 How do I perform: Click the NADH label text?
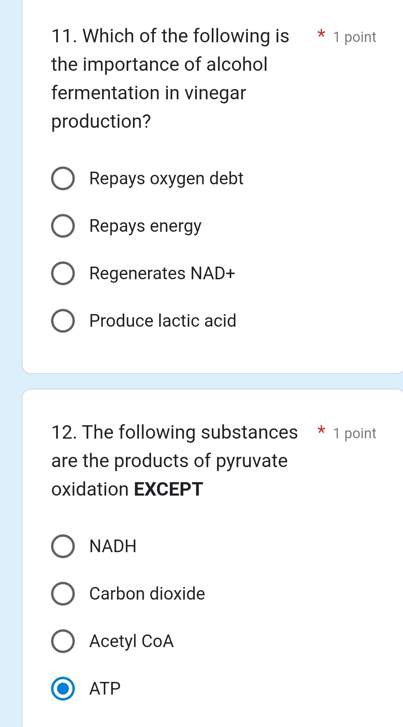pyautogui.click(x=112, y=546)
